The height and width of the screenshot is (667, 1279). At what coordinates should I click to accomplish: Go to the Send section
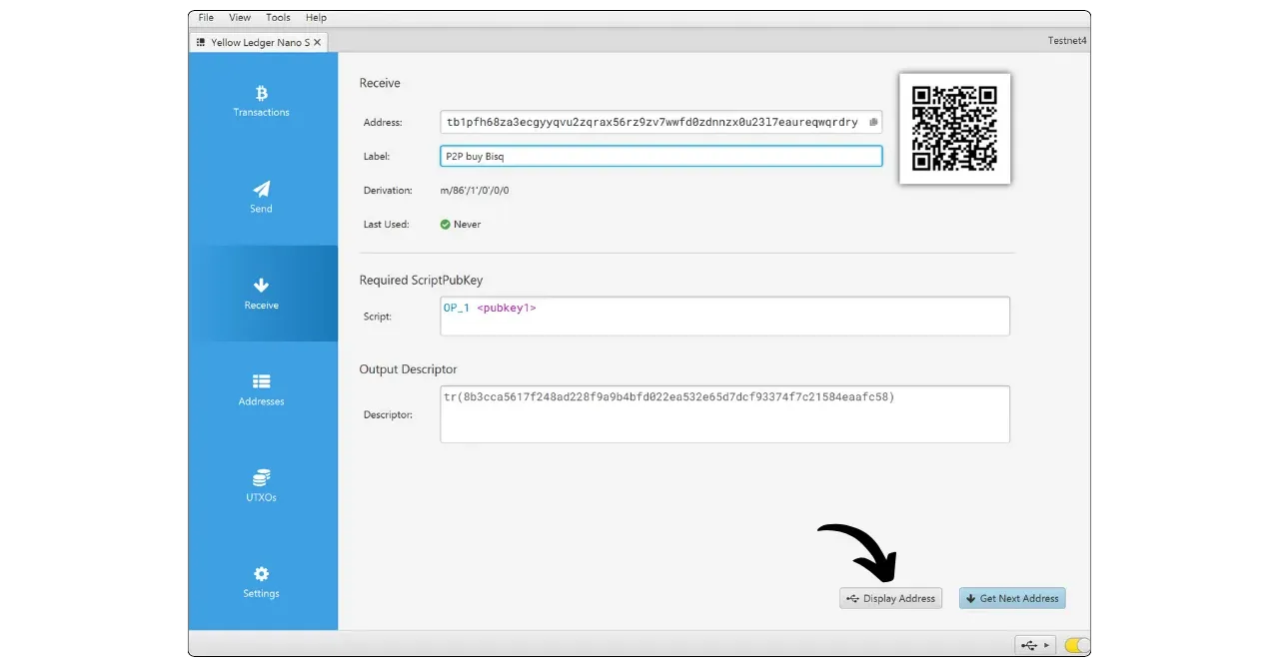pos(261,197)
